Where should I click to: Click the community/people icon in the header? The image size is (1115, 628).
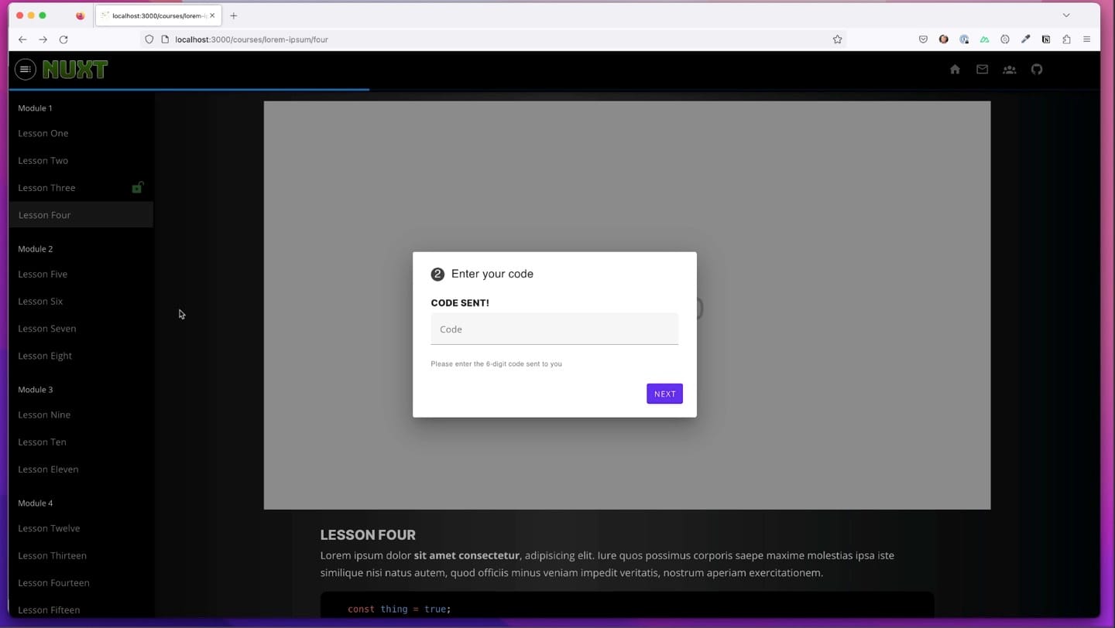click(1009, 69)
